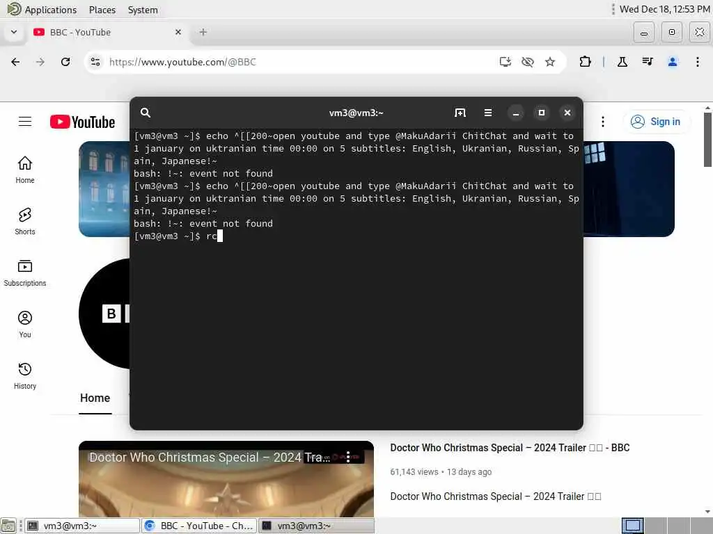Click the browser forward arrow
The height and width of the screenshot is (534, 713).
pyautogui.click(x=40, y=62)
